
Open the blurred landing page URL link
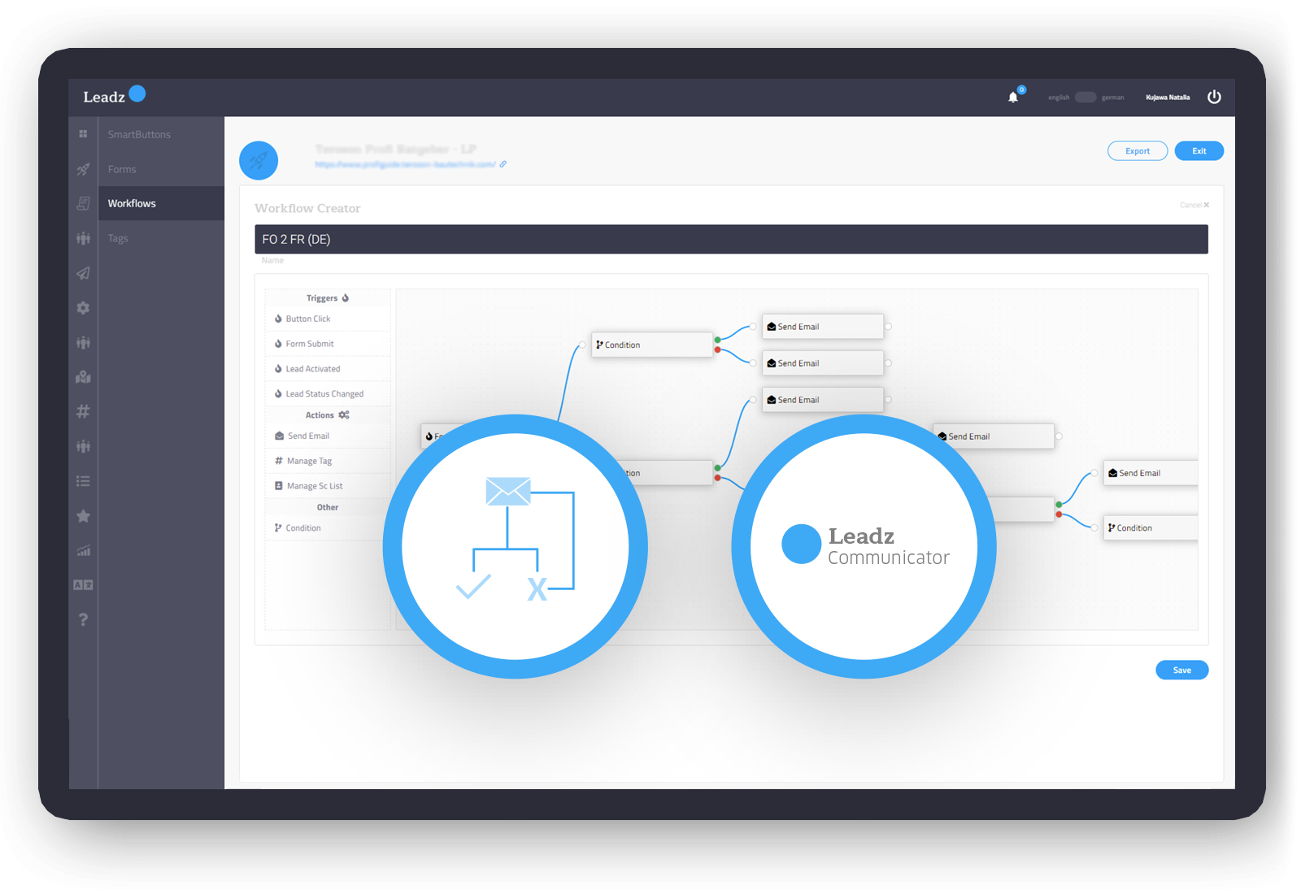(x=405, y=164)
